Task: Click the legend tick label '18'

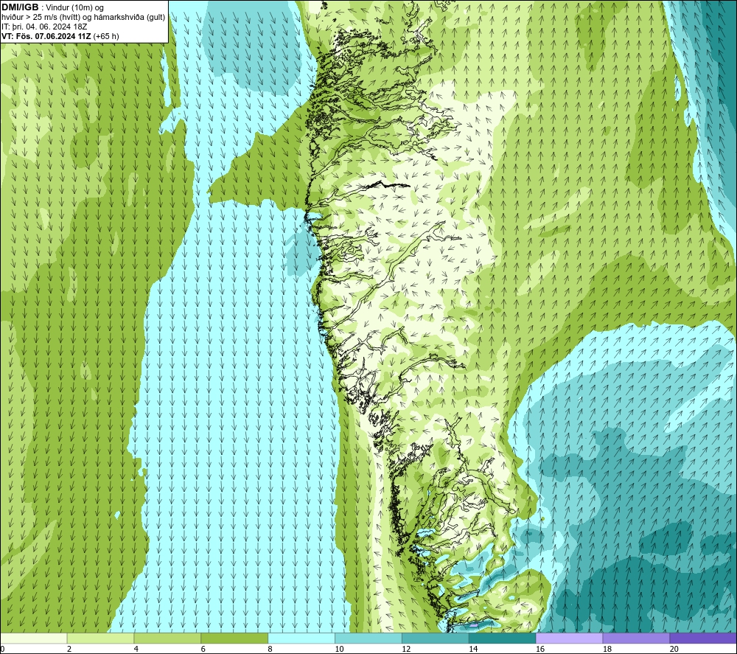Action: (x=607, y=649)
